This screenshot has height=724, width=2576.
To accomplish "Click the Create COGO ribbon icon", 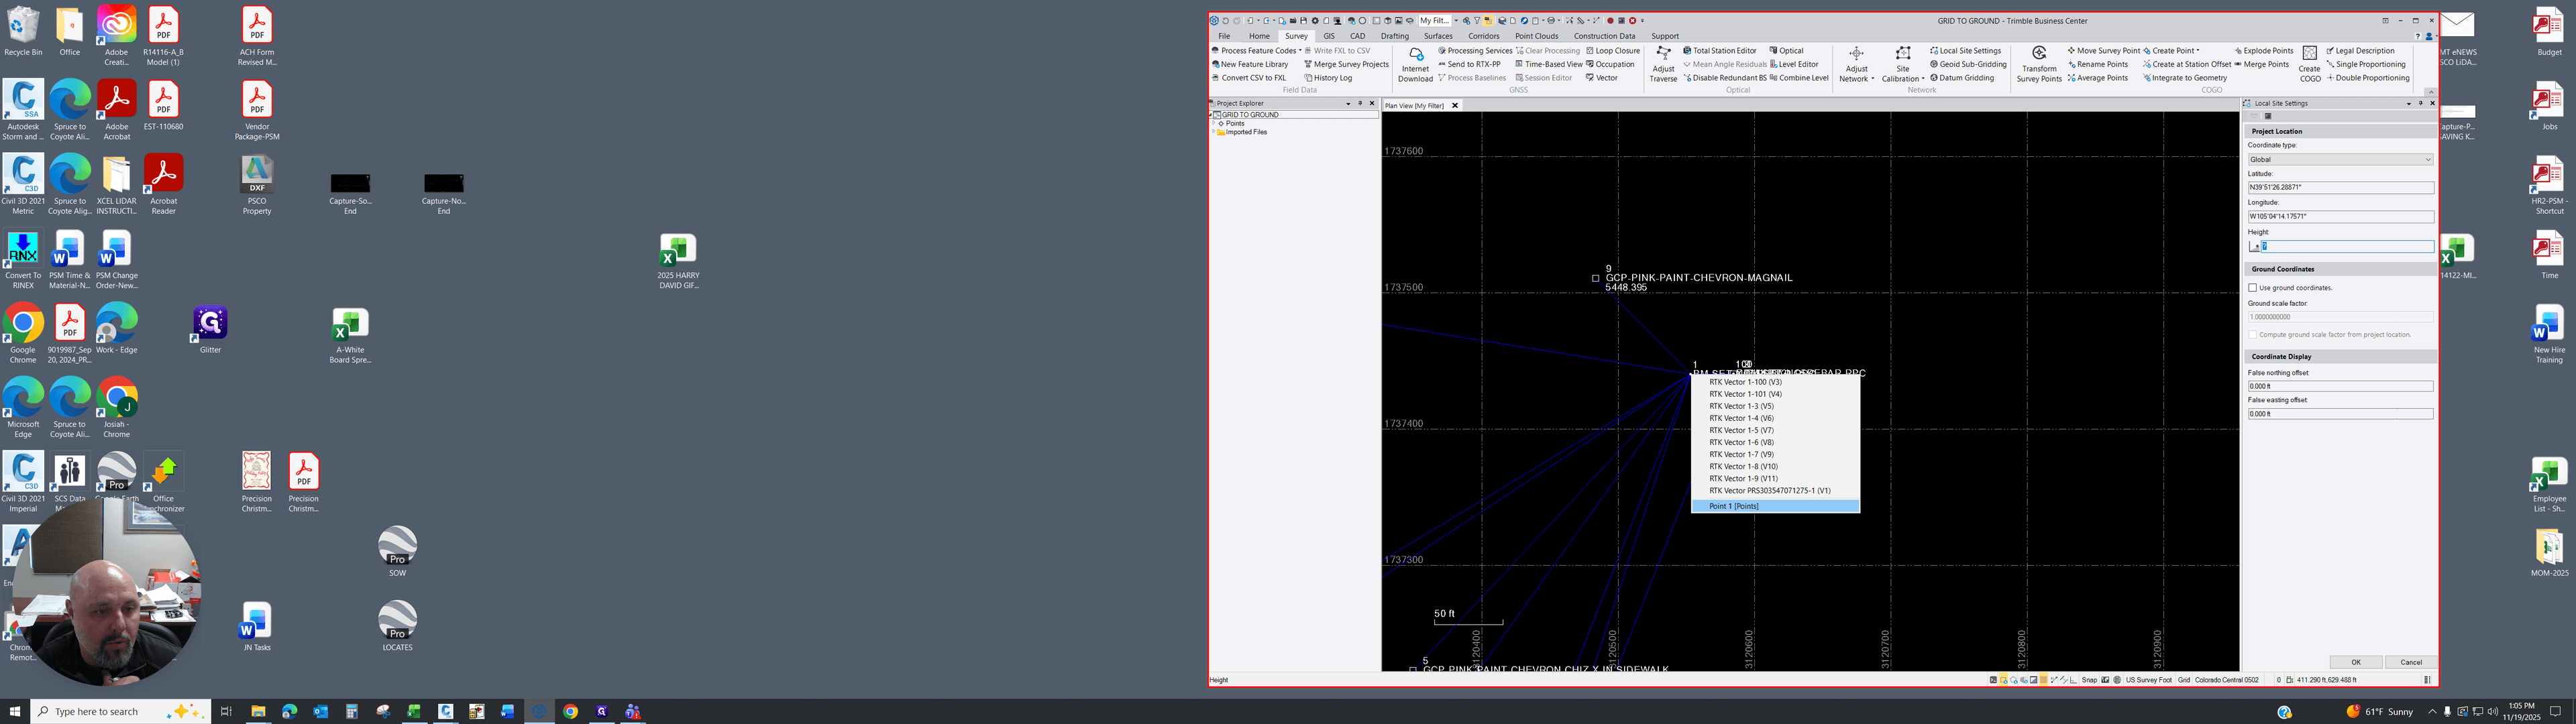I will [2310, 64].
